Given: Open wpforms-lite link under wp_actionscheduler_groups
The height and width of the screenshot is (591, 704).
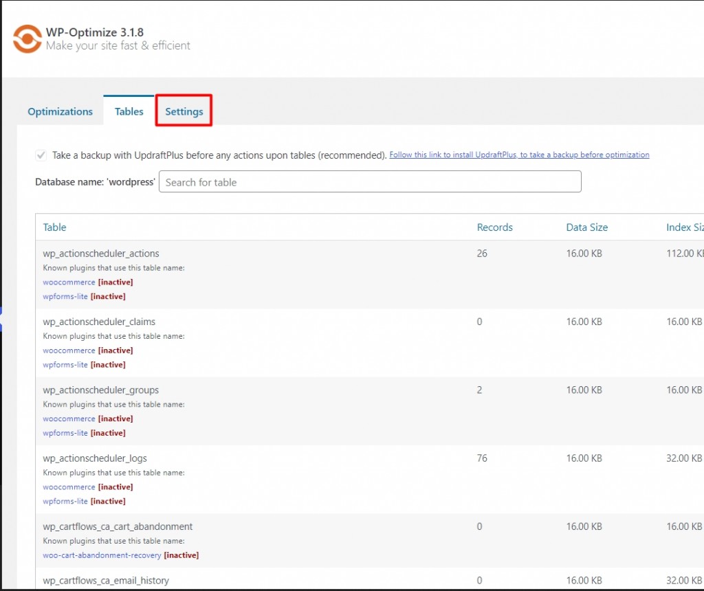Looking at the screenshot, I should click(65, 433).
